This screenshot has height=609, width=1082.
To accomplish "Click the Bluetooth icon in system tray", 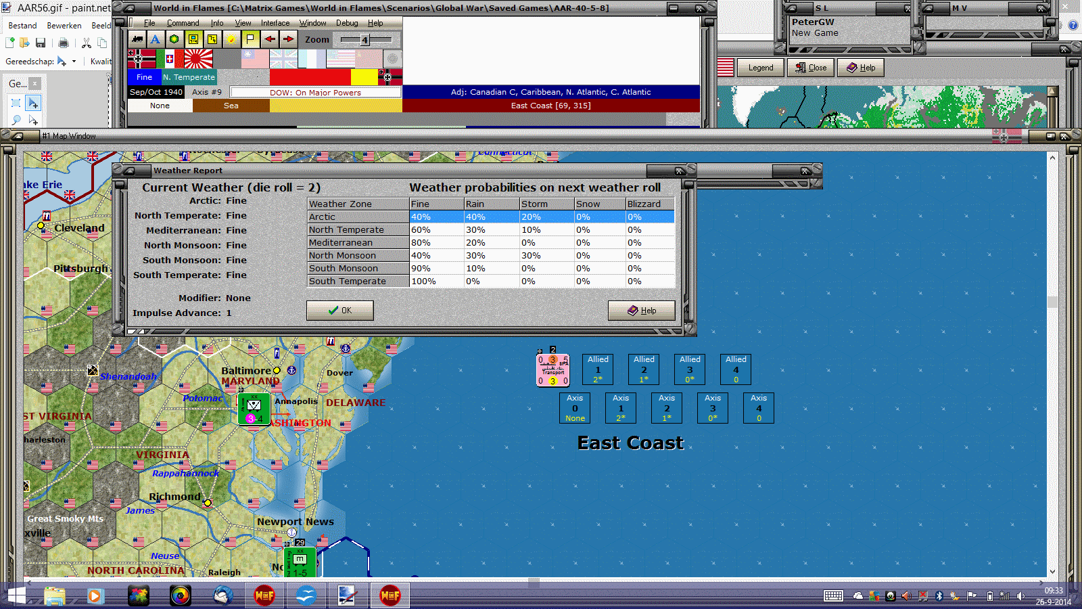I will (x=939, y=596).
